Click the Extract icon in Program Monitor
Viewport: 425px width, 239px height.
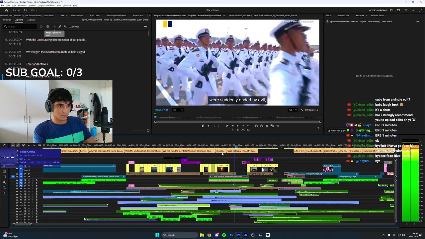click(x=262, y=126)
